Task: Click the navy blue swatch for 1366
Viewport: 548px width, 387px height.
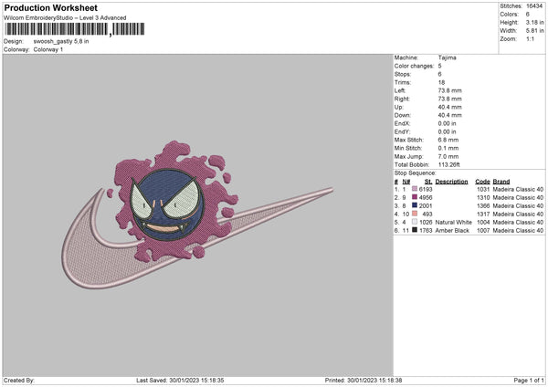Action: click(x=415, y=205)
